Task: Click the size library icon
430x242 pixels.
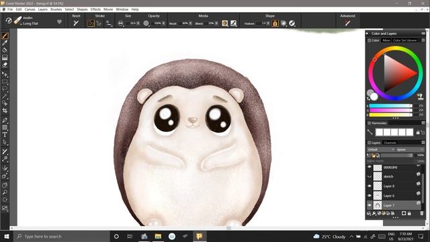Action: 120,24
